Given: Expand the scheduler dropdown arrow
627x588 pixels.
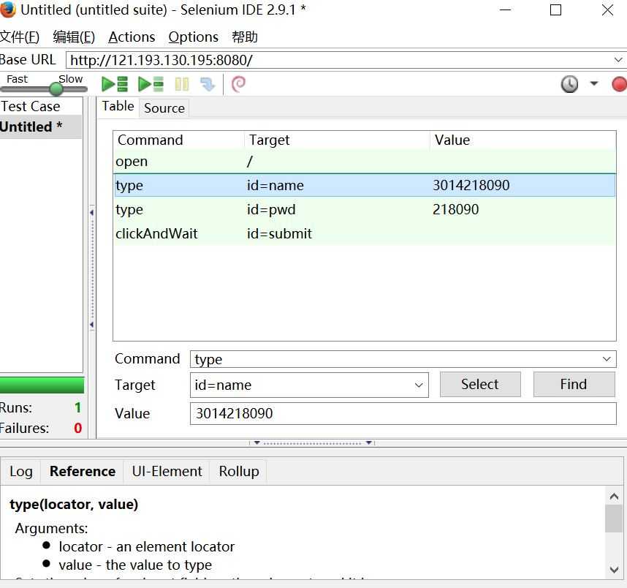Looking at the screenshot, I should tap(594, 83).
